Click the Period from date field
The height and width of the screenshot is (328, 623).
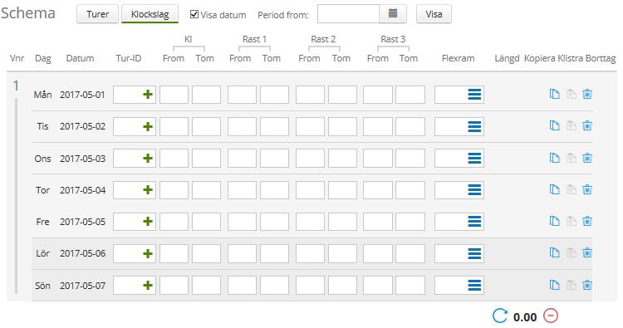point(348,14)
